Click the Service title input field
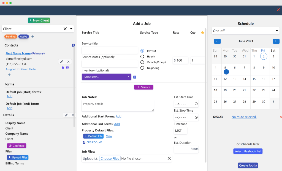Image resolution: width=282 pixels, height=171 pixels. tap(110, 50)
